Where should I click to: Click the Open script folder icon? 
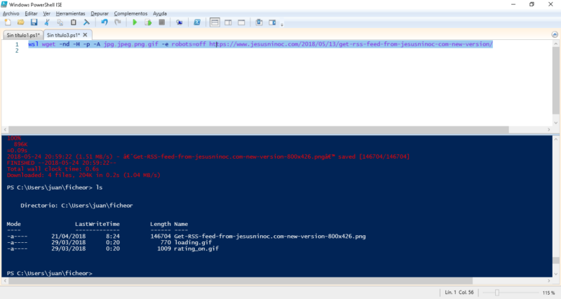click(x=20, y=22)
